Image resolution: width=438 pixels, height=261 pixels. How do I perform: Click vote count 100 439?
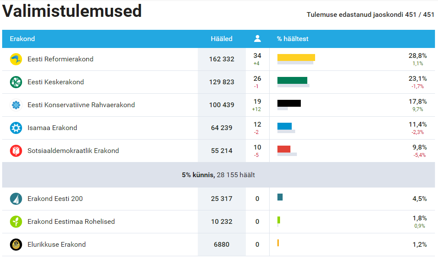222,105
